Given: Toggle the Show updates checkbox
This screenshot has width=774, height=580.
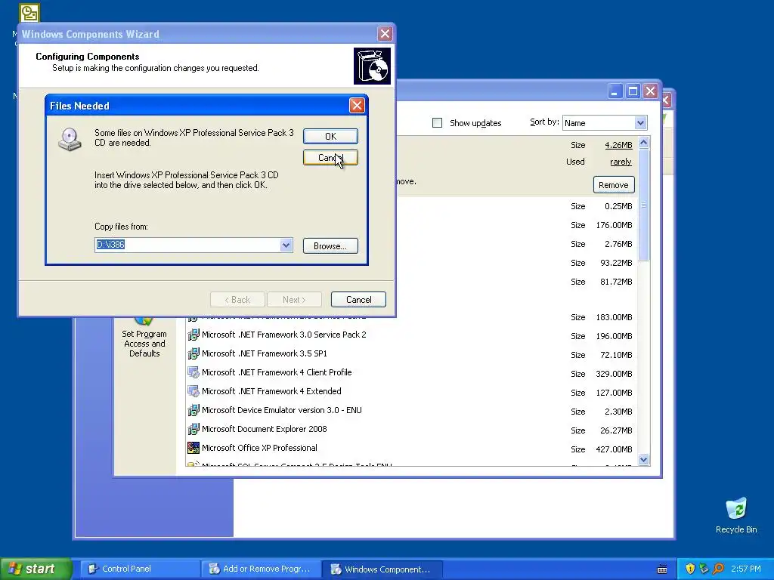Looking at the screenshot, I should point(438,123).
